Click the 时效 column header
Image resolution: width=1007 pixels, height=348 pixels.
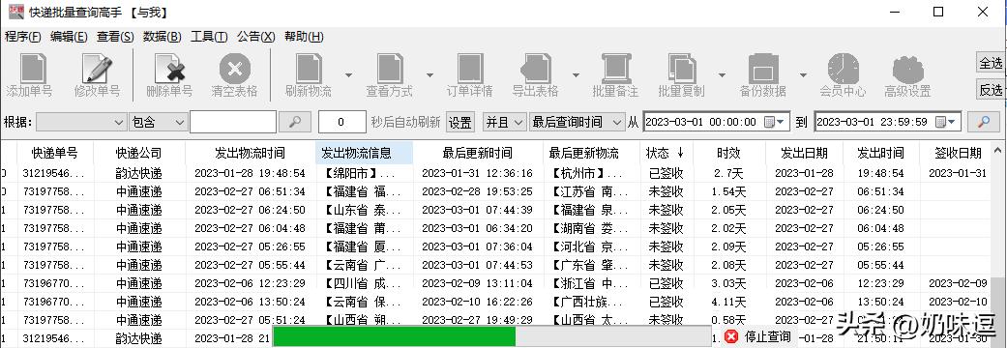[x=728, y=153]
